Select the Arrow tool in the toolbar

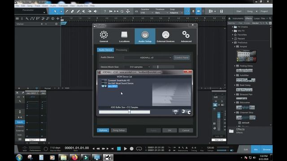(55, 11)
